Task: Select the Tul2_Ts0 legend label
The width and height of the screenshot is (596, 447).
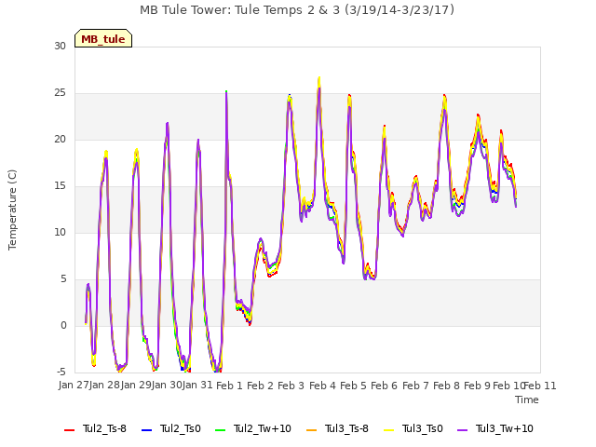Action: (x=180, y=428)
